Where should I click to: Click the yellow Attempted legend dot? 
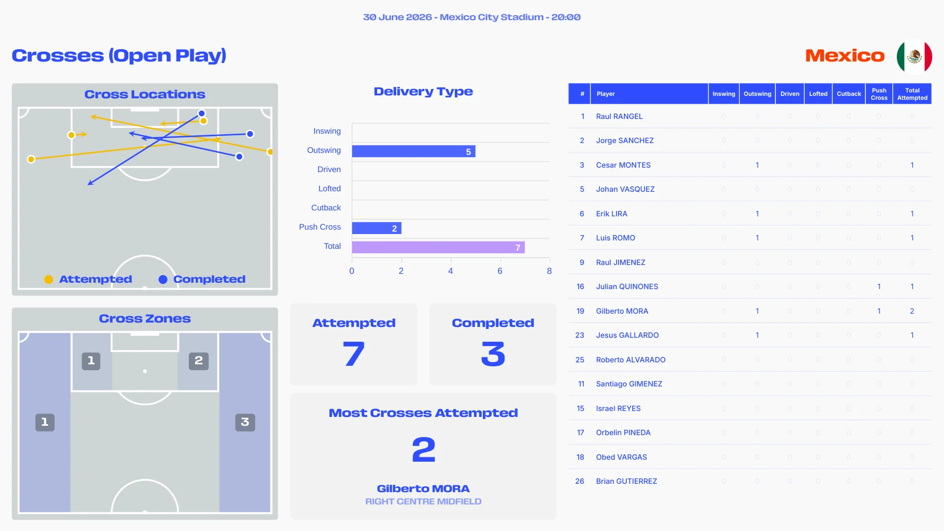[x=49, y=279]
